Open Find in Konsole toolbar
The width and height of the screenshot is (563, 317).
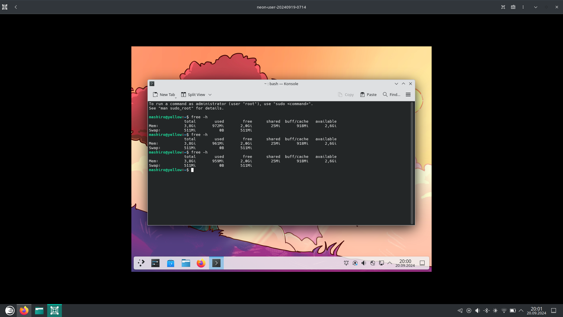pos(391,95)
